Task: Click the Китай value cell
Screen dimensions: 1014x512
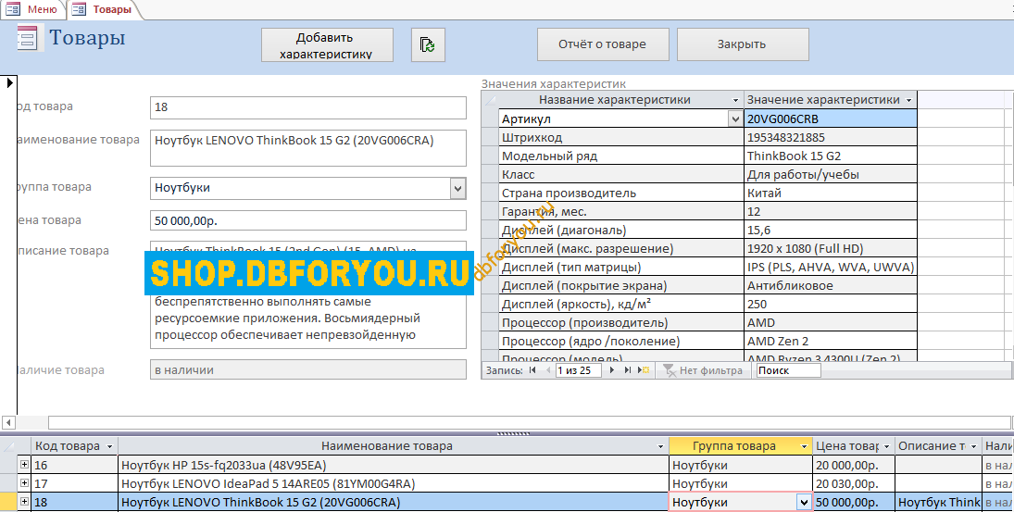Action: (831, 194)
